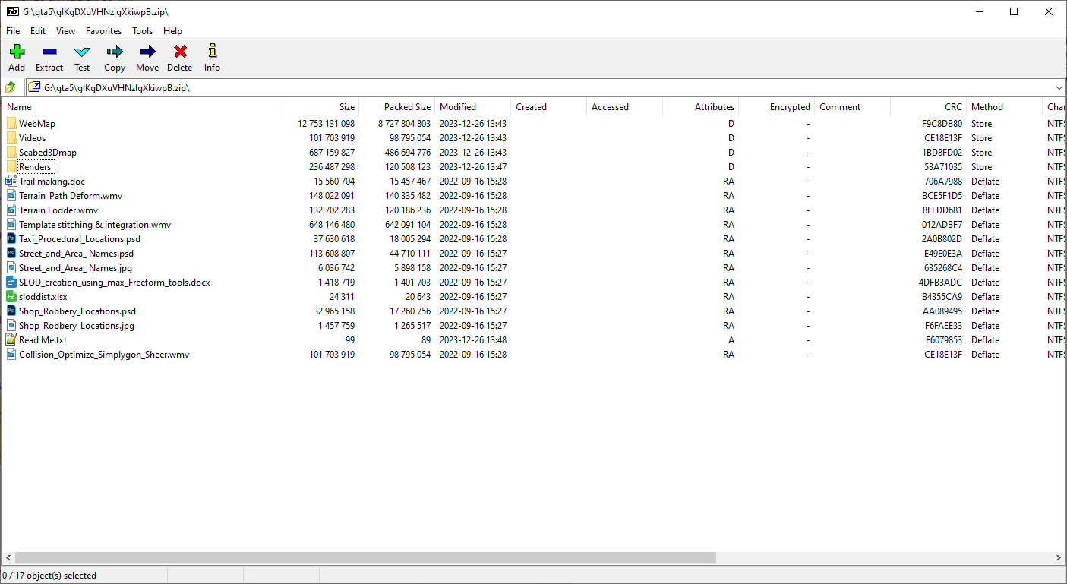Click the Move toolbar icon
The image size is (1067, 584).
(x=147, y=52)
